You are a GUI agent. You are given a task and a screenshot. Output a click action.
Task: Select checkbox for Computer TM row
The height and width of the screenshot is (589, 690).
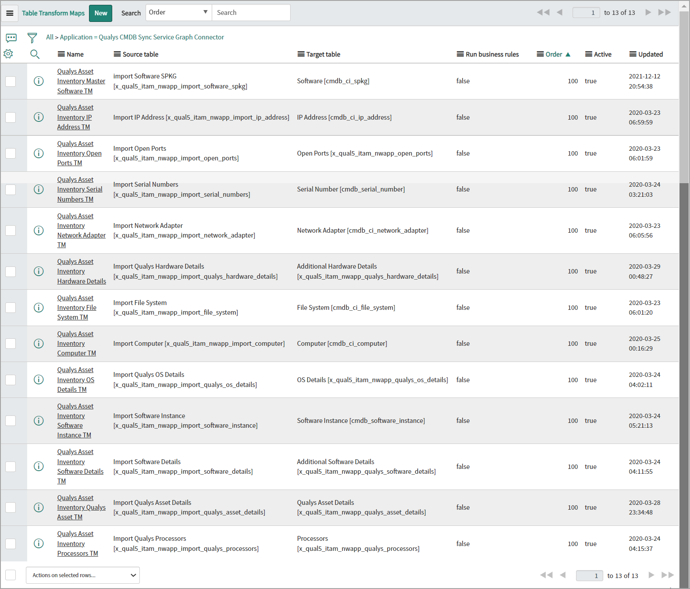click(11, 344)
